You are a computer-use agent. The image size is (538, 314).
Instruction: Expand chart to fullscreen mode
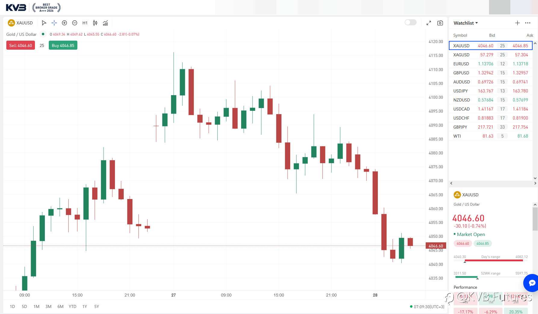point(429,23)
